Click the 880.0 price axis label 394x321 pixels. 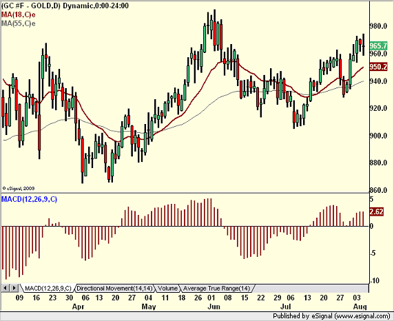click(378, 163)
